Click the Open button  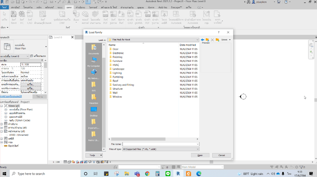pos(200,155)
